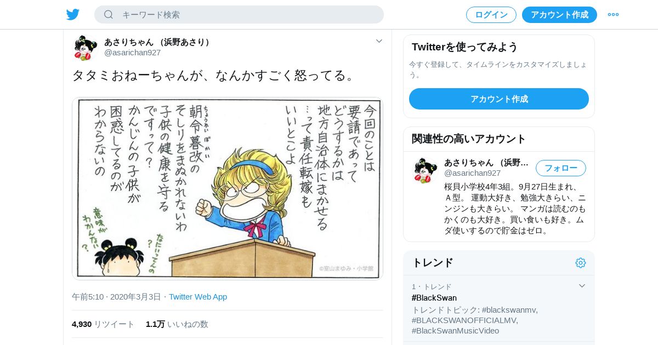
Task: Open the three-dots more menu in header
Action: (613, 14)
